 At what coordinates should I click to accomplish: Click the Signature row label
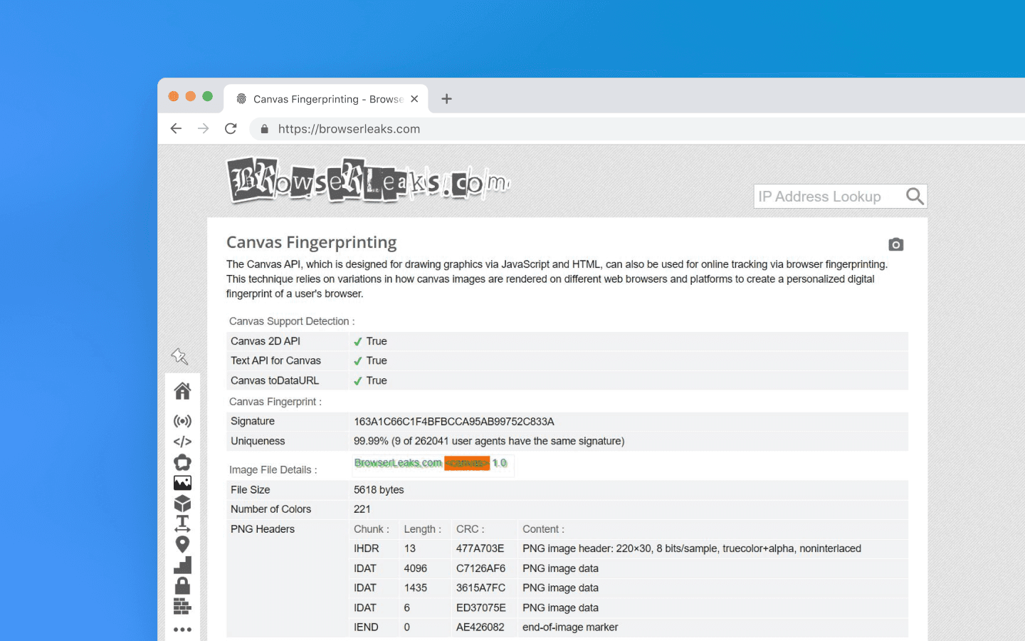click(253, 421)
